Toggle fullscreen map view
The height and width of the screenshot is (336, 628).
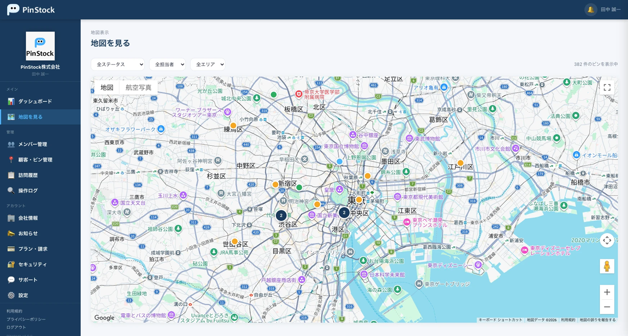[607, 87]
